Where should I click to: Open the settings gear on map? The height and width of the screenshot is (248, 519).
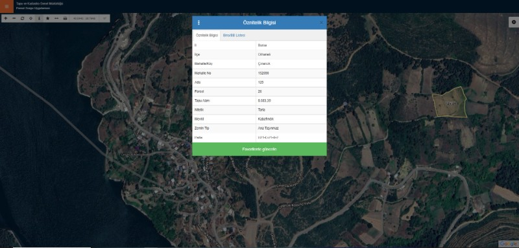pyautogui.click(x=514, y=22)
